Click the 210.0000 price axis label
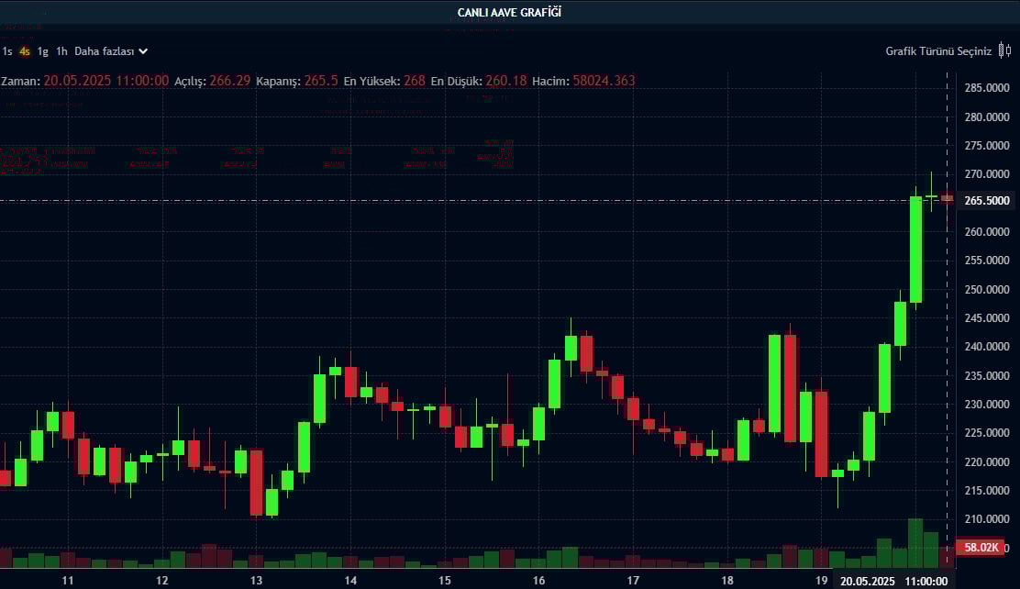This screenshot has height=589, width=1020. (x=987, y=519)
